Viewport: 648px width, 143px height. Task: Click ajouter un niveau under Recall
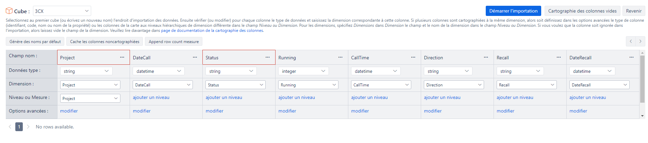pyautogui.click(x=515, y=97)
